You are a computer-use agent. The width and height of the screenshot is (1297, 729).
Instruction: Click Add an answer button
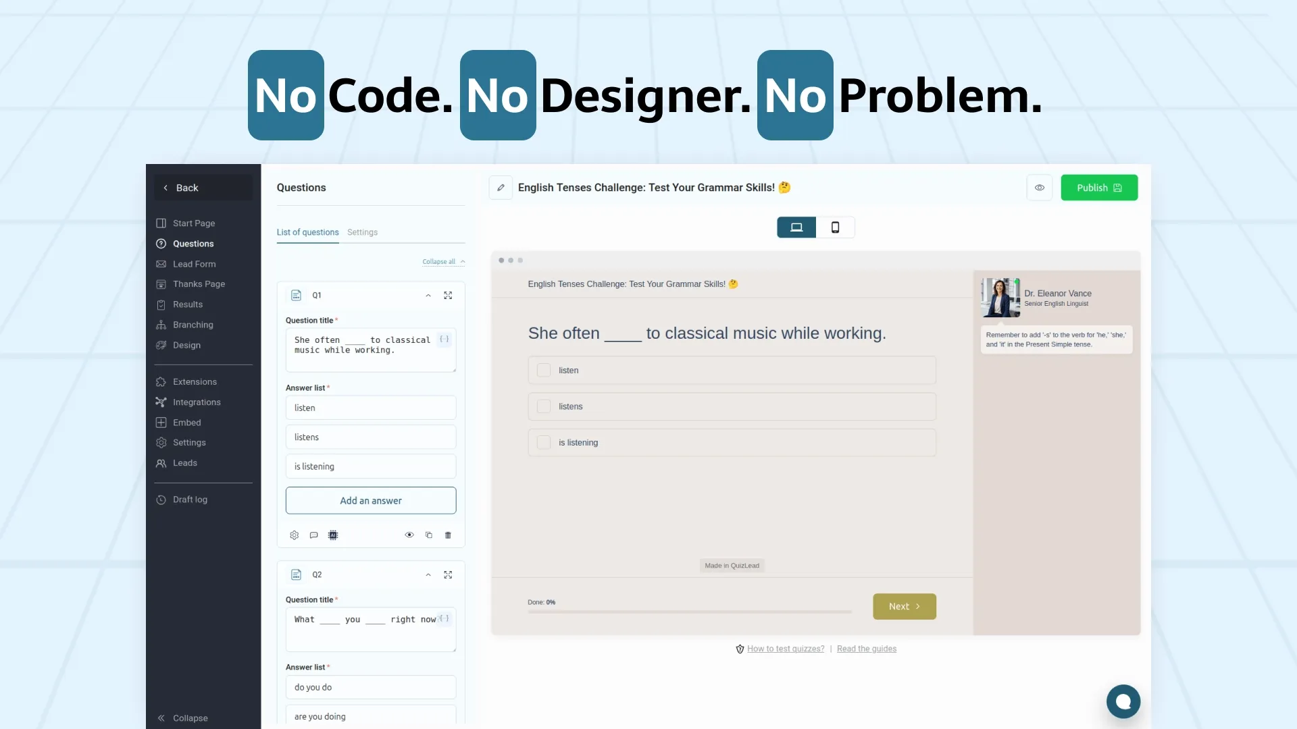pos(371,501)
